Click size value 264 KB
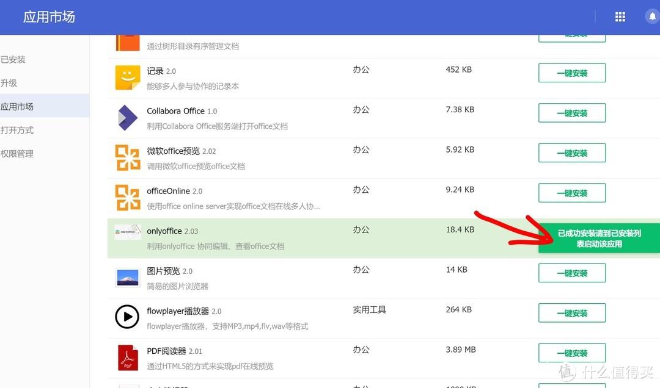 click(459, 310)
